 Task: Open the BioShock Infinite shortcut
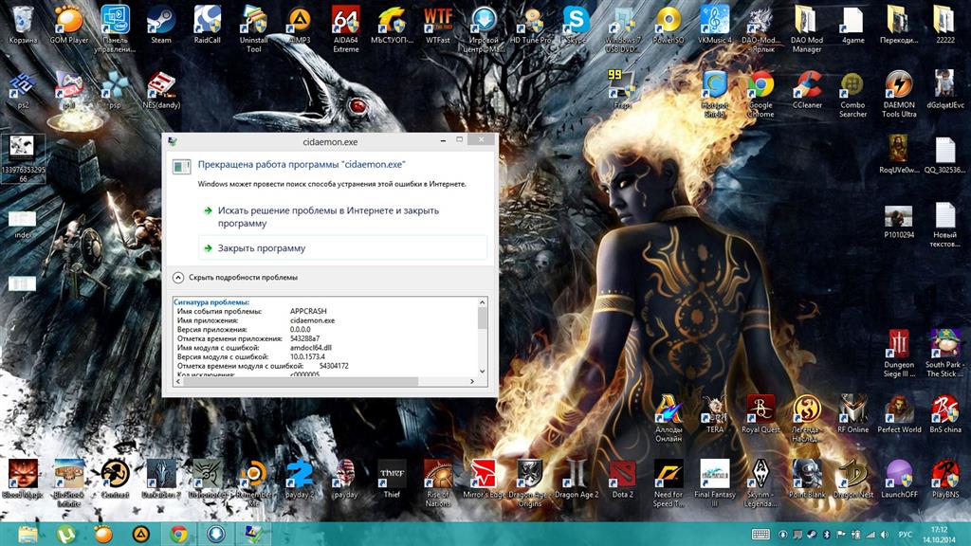(68, 483)
